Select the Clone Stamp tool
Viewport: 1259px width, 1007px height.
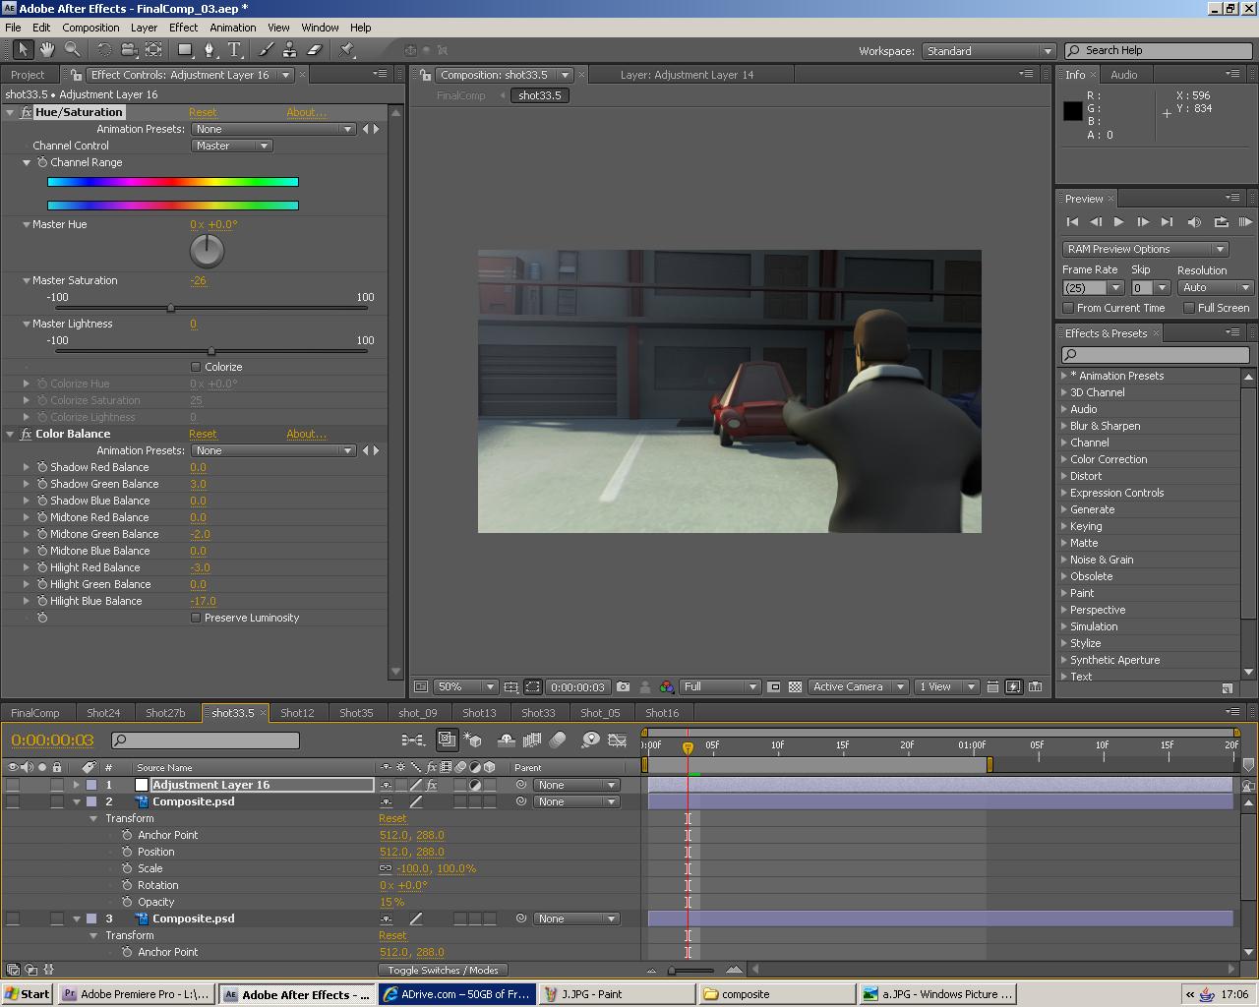click(290, 49)
